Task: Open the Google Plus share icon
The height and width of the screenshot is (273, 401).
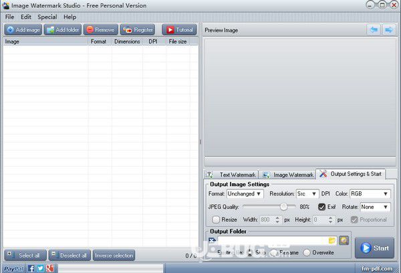Action: click(x=50, y=268)
